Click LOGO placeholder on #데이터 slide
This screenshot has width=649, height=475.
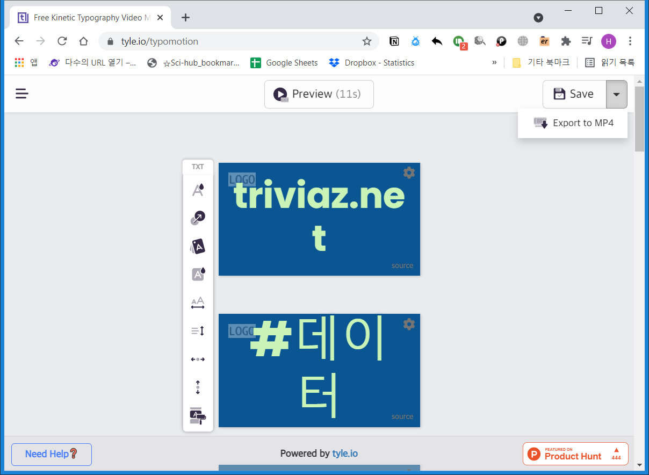(242, 331)
